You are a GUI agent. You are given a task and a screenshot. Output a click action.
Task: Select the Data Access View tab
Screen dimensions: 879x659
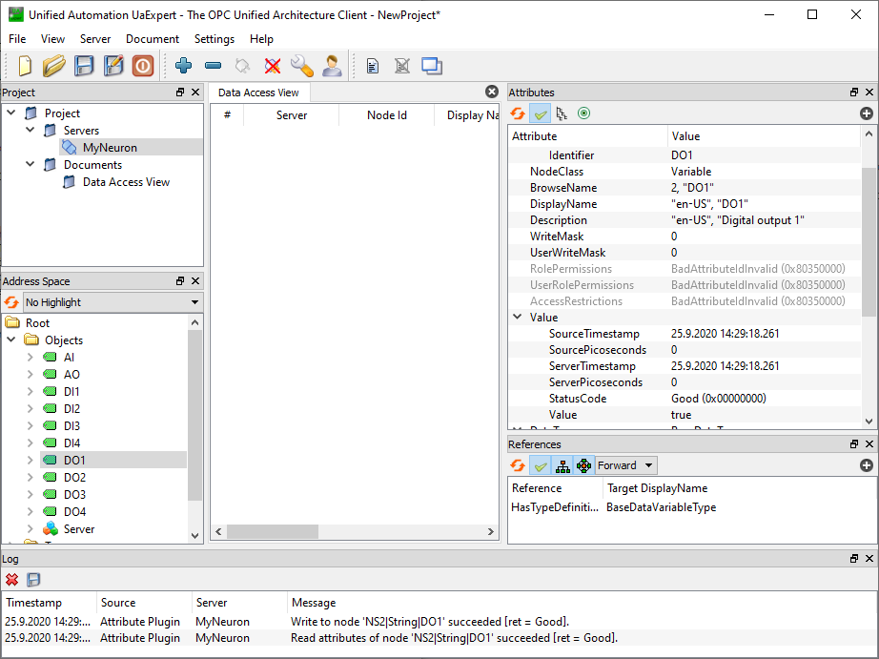258,93
